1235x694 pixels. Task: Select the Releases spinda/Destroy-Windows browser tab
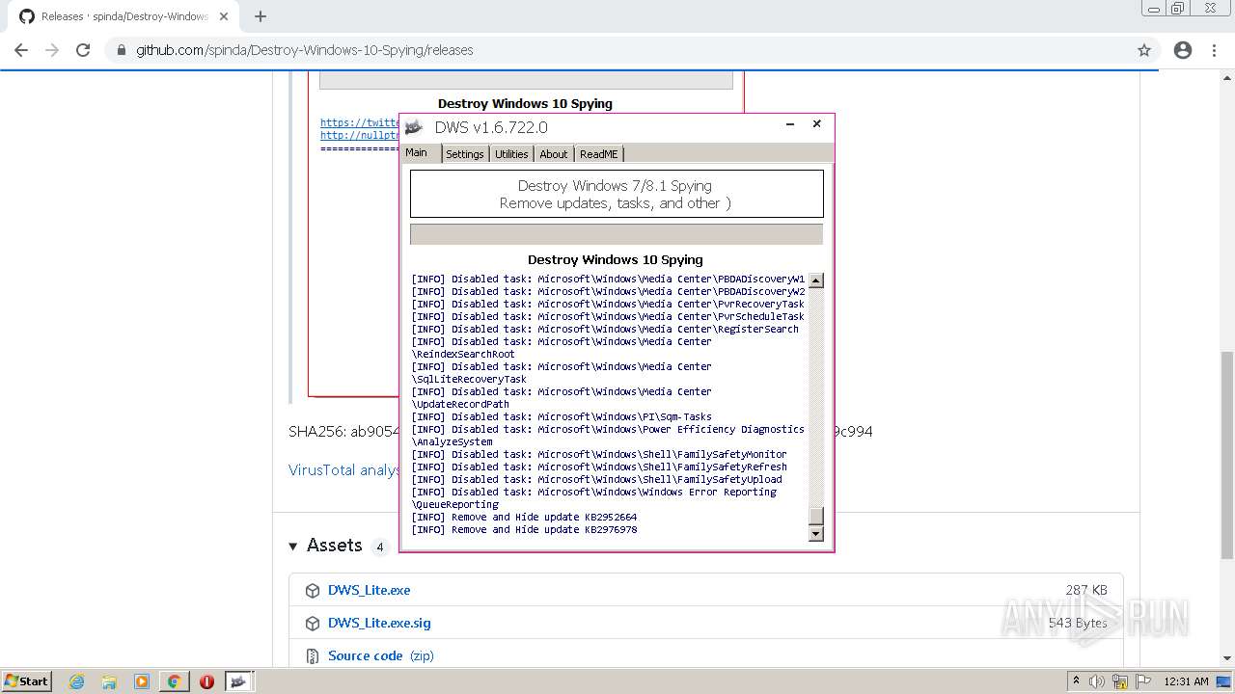coord(123,16)
